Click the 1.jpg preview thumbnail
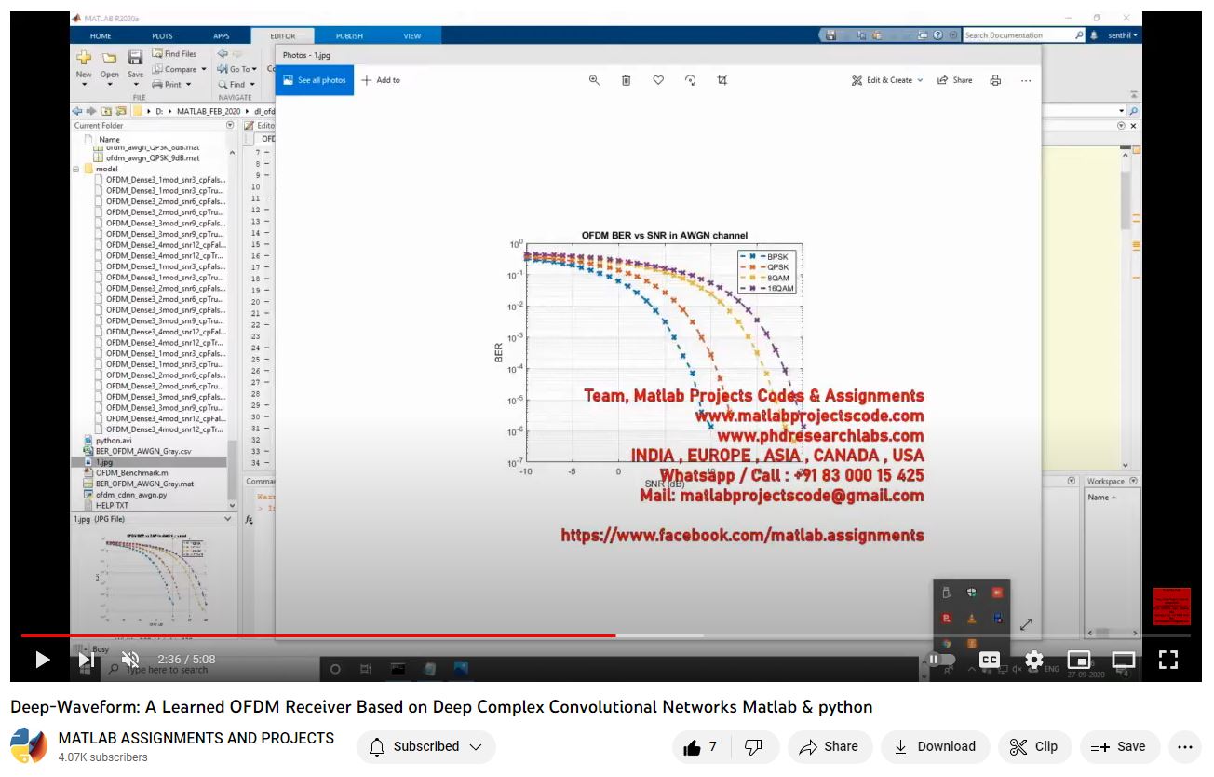The image size is (1214, 777). 153,578
